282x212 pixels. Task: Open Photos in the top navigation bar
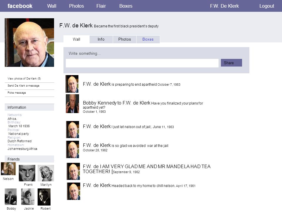pyautogui.click(x=76, y=6)
